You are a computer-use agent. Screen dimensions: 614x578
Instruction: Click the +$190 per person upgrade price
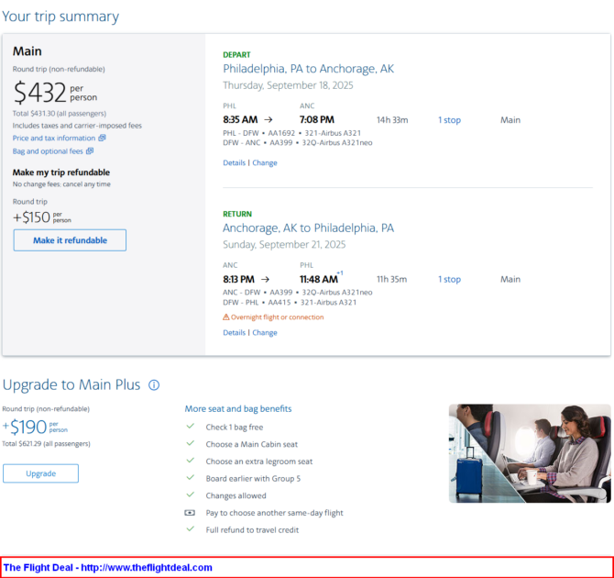[x=35, y=427]
